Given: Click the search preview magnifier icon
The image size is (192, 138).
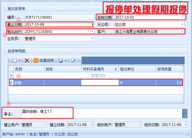Looking at the screenshot, I should [x=73, y=60].
